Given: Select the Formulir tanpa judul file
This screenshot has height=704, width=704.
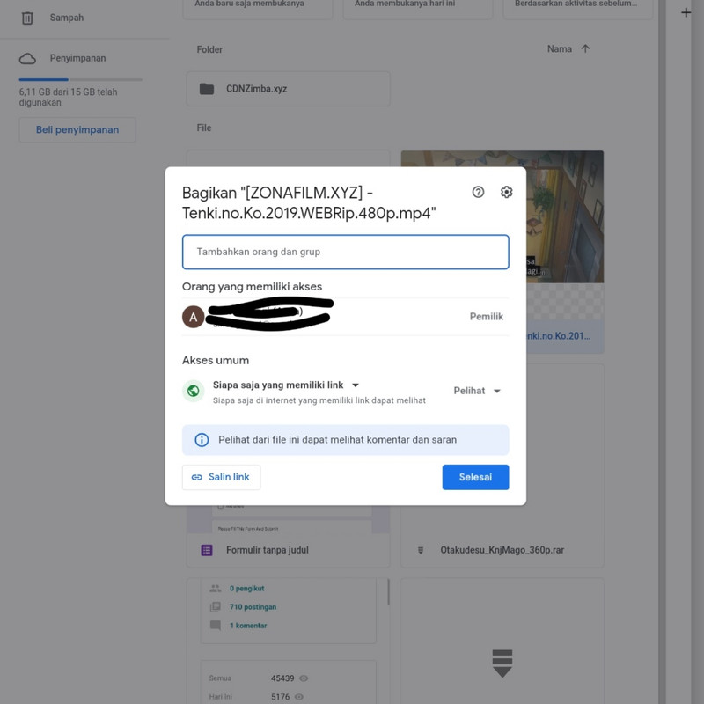Looking at the screenshot, I should 289,550.
